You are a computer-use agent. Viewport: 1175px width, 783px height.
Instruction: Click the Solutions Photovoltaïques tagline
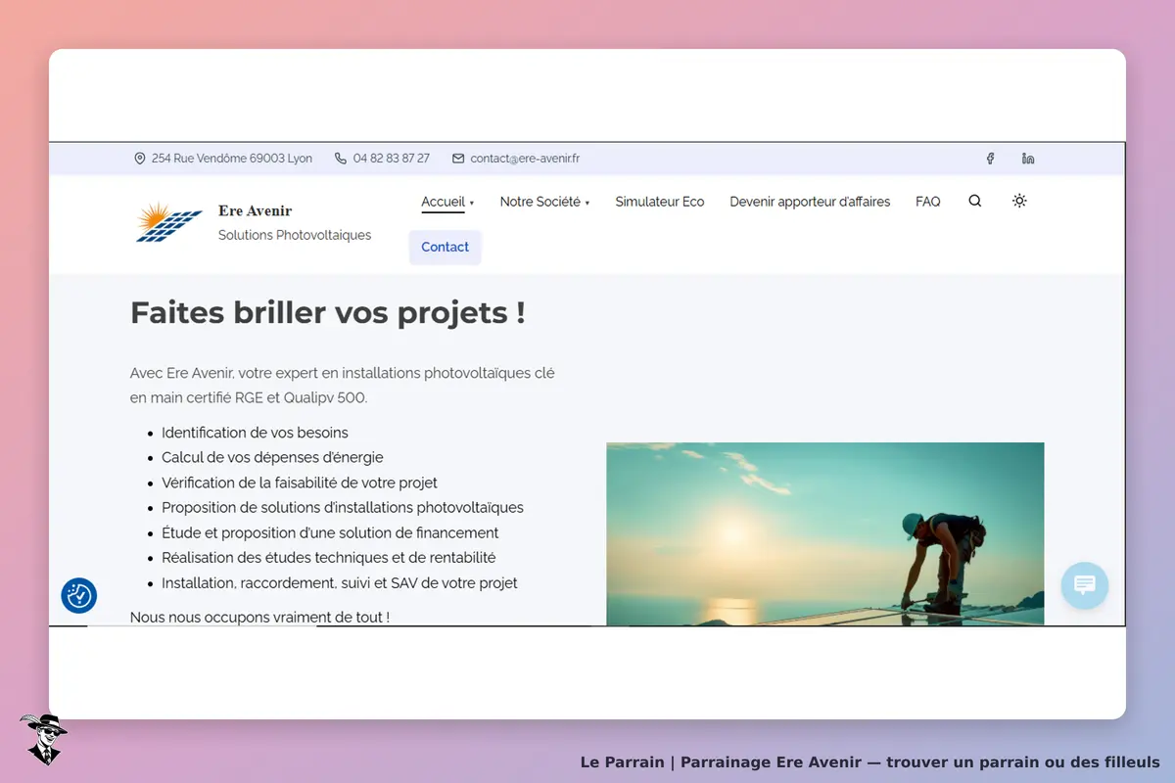pyautogui.click(x=295, y=235)
